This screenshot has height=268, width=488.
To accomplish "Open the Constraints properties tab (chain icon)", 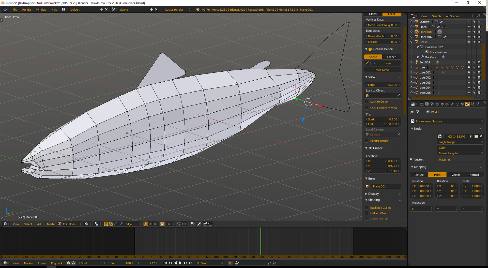I will pos(447,104).
